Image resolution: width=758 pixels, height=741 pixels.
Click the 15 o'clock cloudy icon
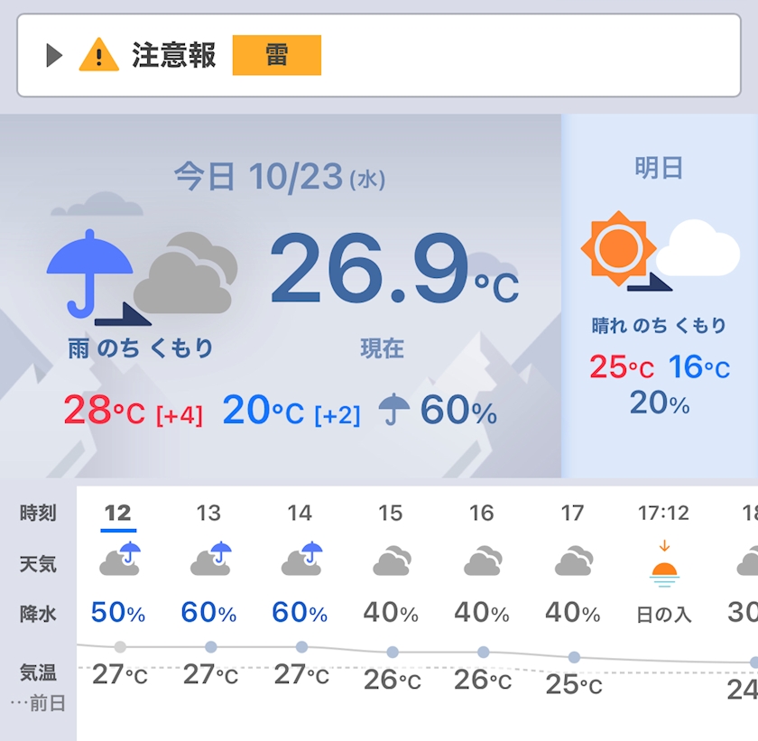(392, 560)
